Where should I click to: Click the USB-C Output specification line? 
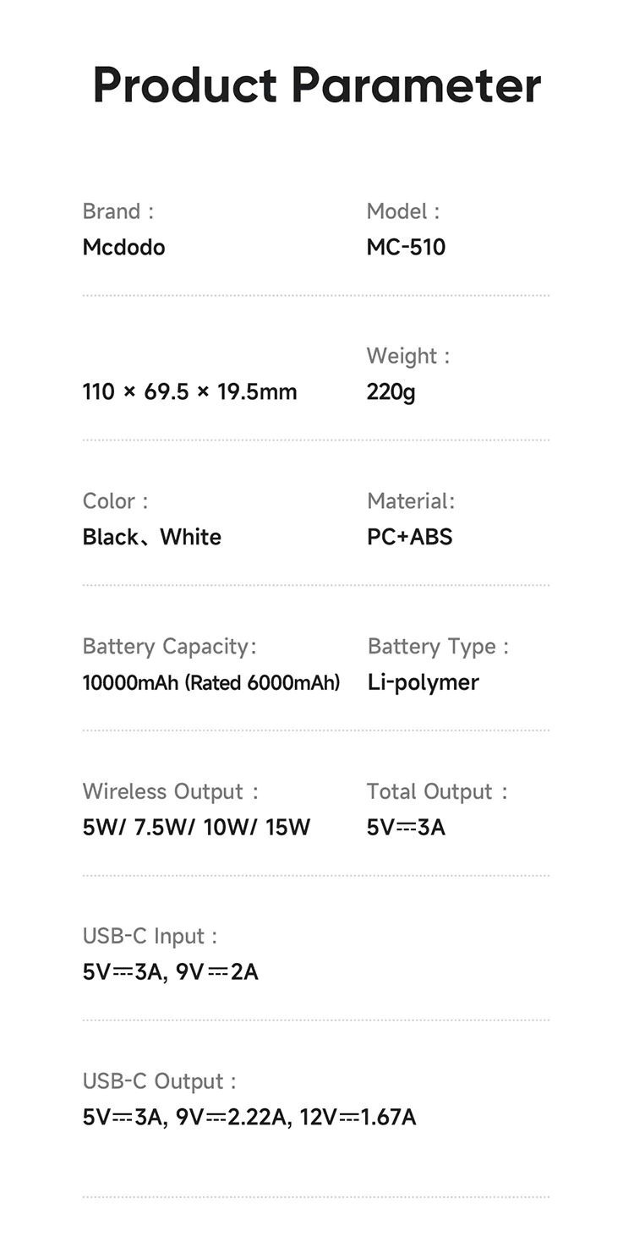click(249, 1118)
